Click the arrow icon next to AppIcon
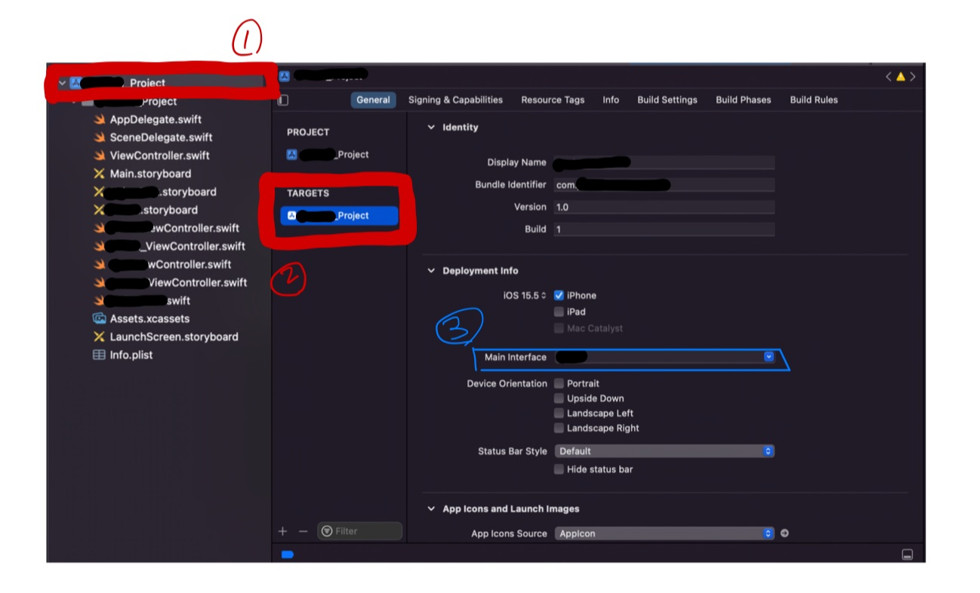 coord(784,533)
